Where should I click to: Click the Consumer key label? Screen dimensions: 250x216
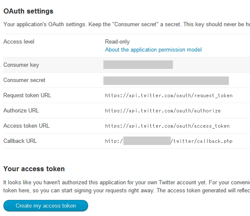[x=21, y=65]
